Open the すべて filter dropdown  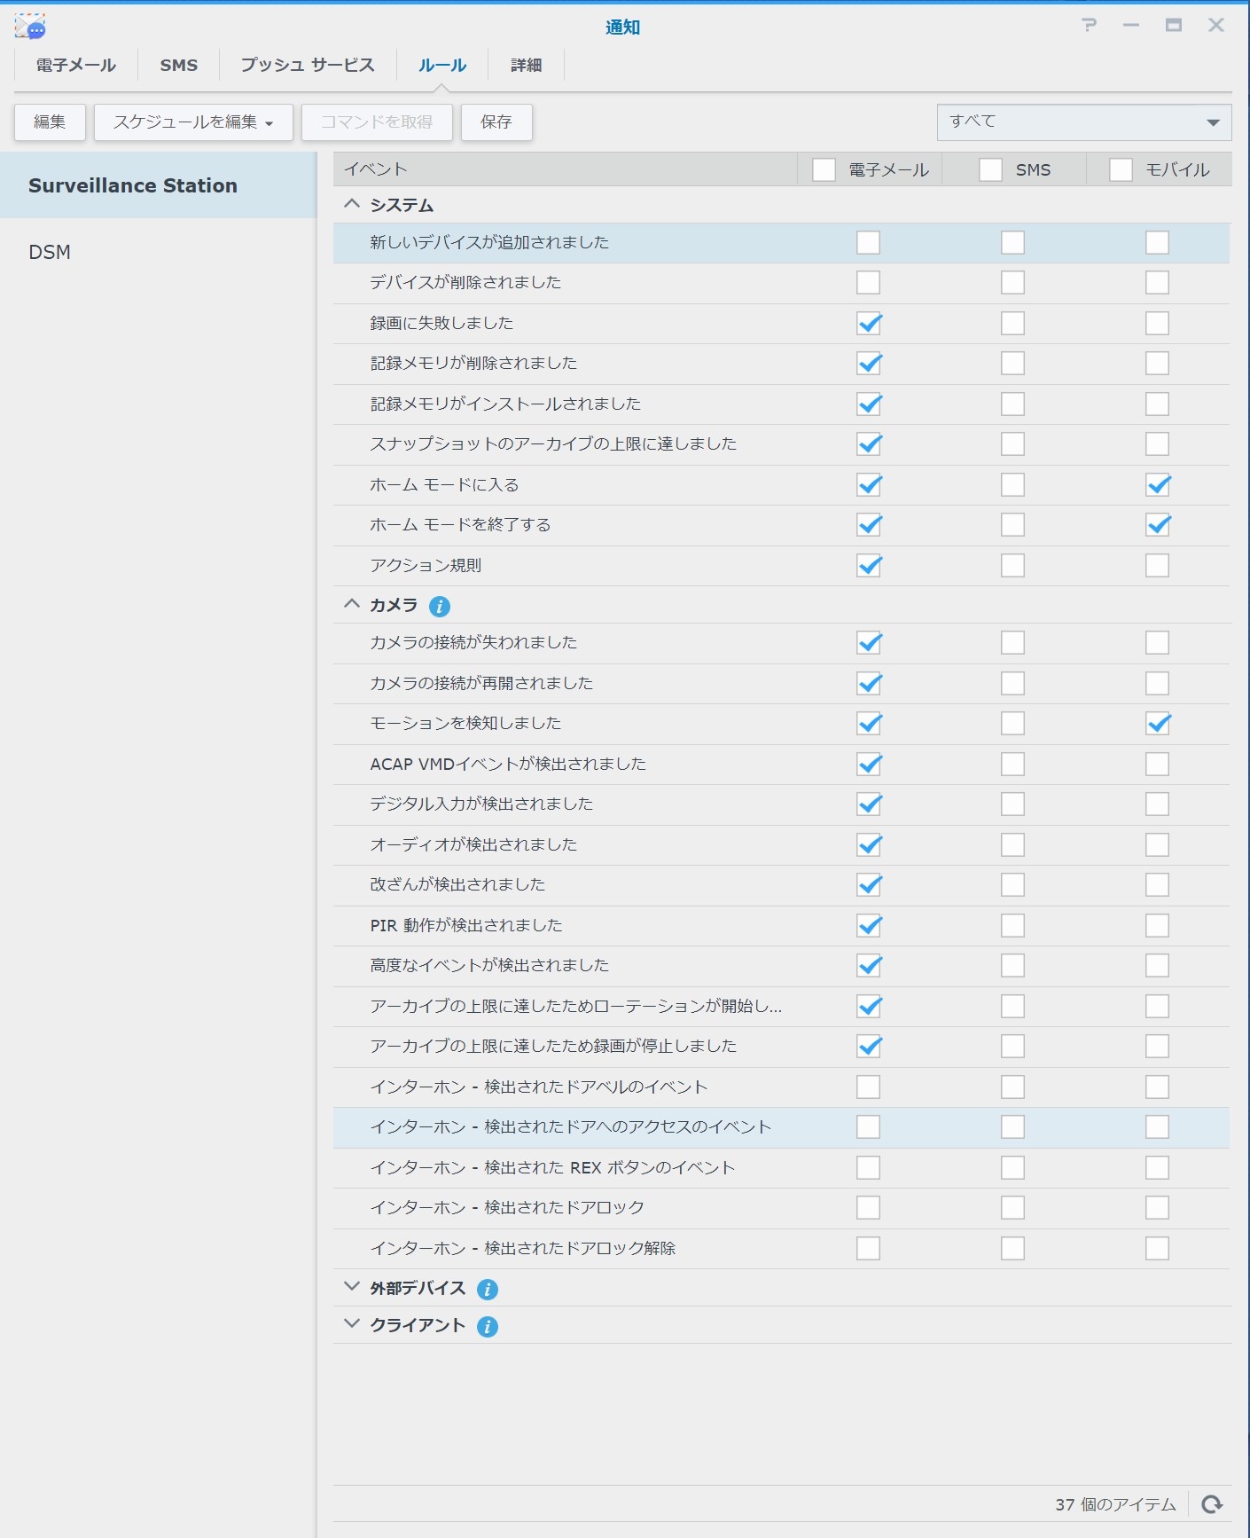(x=1083, y=122)
